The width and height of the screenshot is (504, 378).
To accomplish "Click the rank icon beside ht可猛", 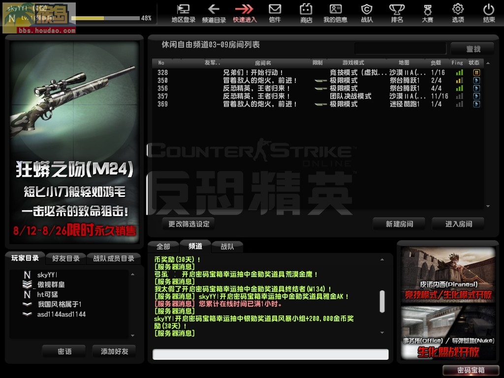I will [x=28, y=294].
